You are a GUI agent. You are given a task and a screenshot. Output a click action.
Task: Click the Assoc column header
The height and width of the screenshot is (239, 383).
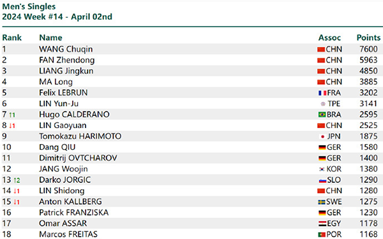click(329, 38)
